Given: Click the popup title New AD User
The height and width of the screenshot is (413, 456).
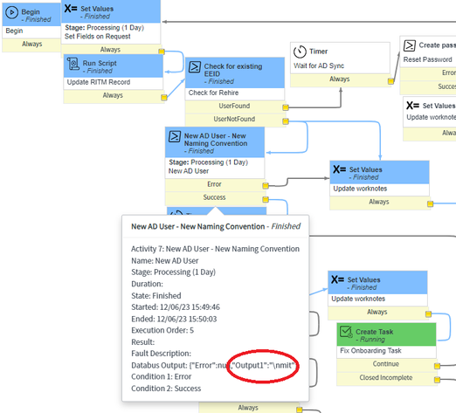Looking at the screenshot, I should [216, 227].
